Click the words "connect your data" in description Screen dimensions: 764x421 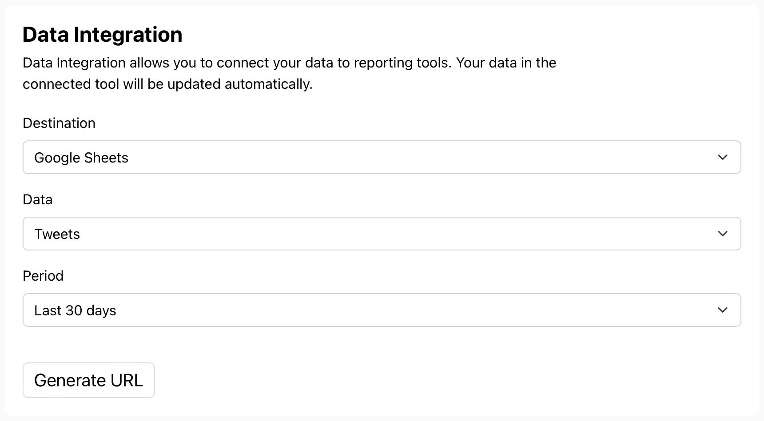[275, 63]
